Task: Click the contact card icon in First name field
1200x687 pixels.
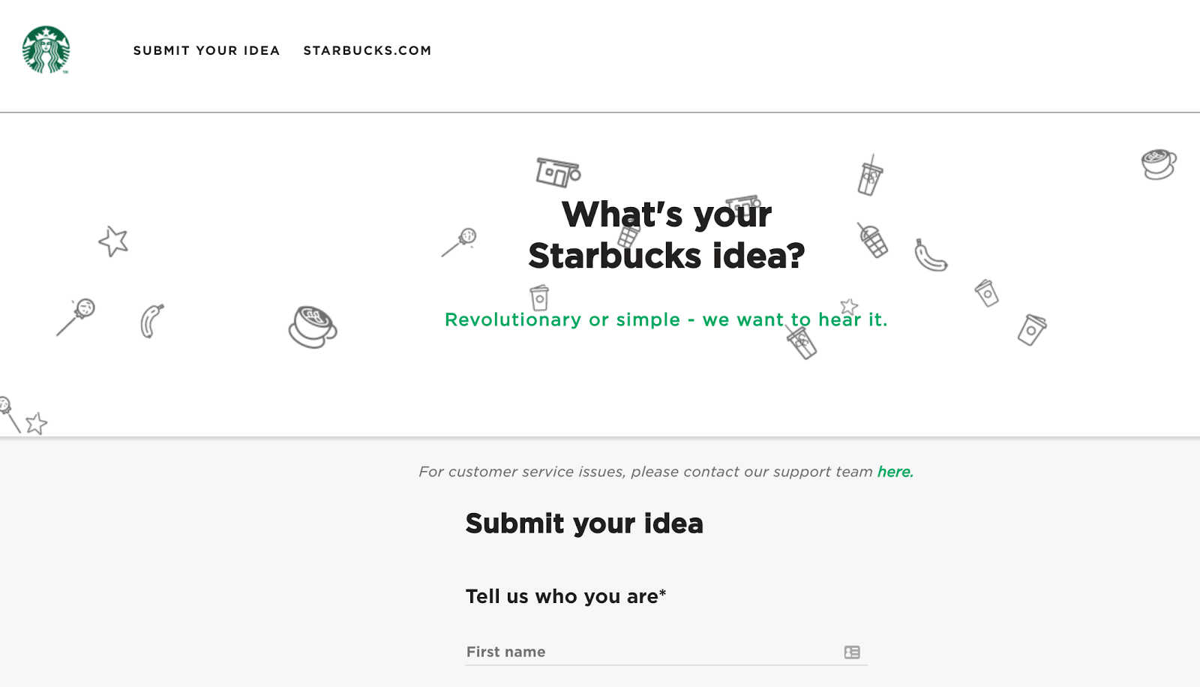Action: click(852, 652)
